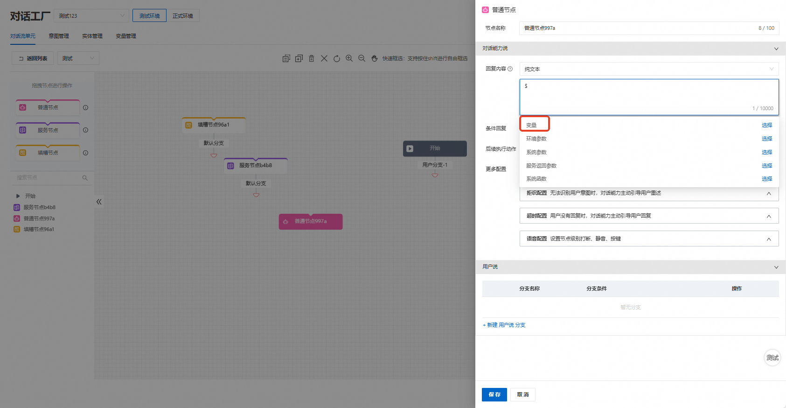
Task: Select 系统函数 in the suggestion menu
Action: point(536,179)
